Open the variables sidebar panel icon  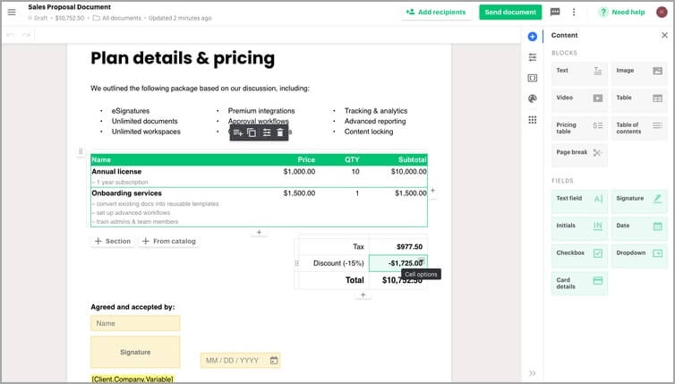pos(533,78)
